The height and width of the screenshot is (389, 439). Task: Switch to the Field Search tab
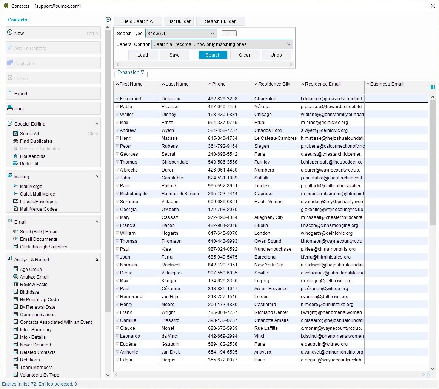coord(138,21)
